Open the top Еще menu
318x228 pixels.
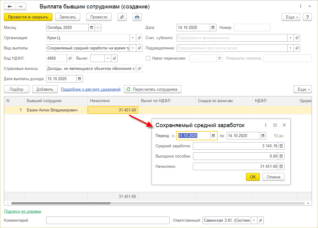tap(291, 17)
